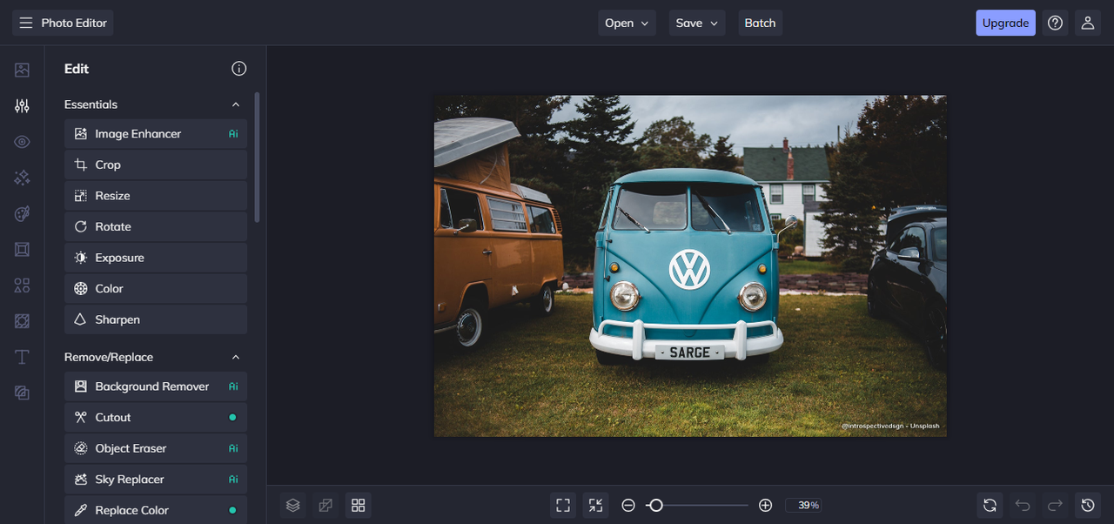Open the history clock icon
The height and width of the screenshot is (524, 1114).
coord(1087,505)
